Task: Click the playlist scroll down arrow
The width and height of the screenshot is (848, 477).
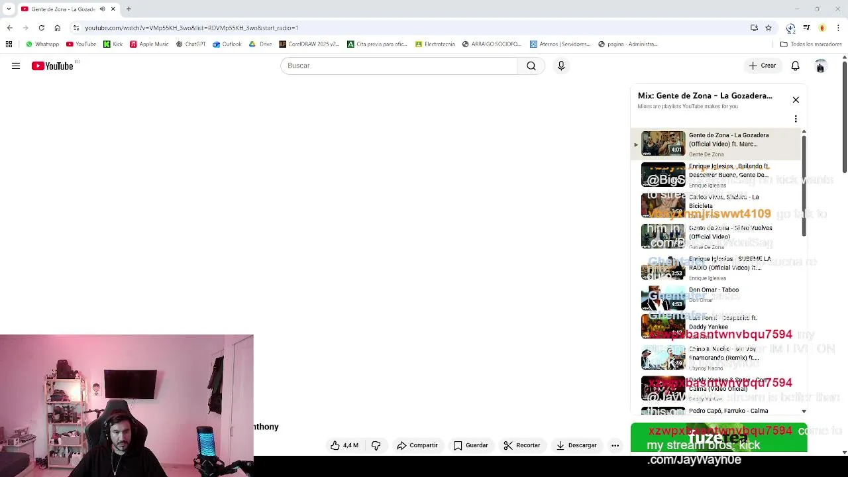Action: point(804,411)
